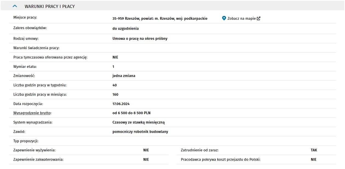Click the Umowa o pracę na okres próbny value
Viewport: 345px width, 169px height.
pyautogui.click(x=140, y=39)
